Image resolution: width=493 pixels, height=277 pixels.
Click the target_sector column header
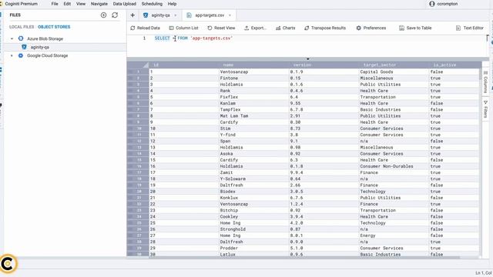coord(394,65)
